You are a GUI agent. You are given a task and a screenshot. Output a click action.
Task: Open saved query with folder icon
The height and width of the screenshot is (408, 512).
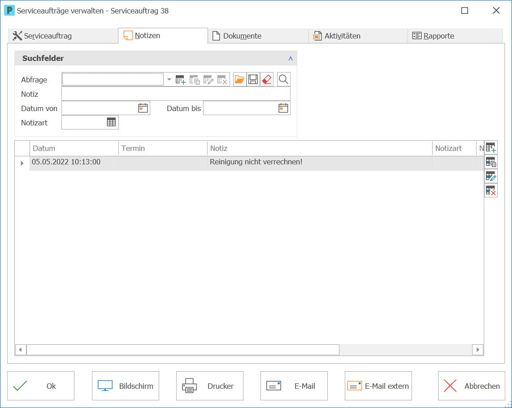[240, 79]
